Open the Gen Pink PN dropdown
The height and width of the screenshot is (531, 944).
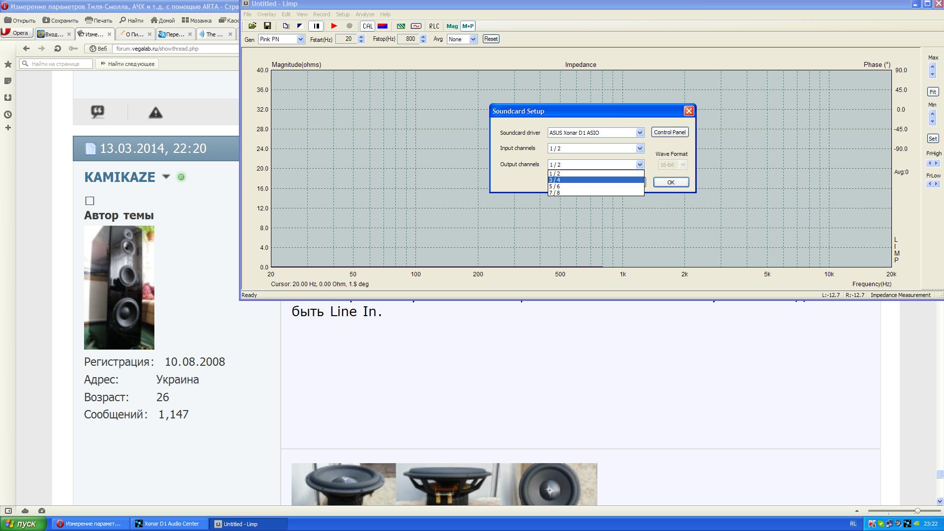[300, 39]
